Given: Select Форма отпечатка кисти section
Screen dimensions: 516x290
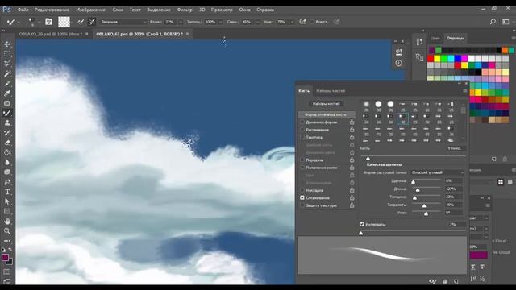Looking at the screenshot, I should coord(326,114).
